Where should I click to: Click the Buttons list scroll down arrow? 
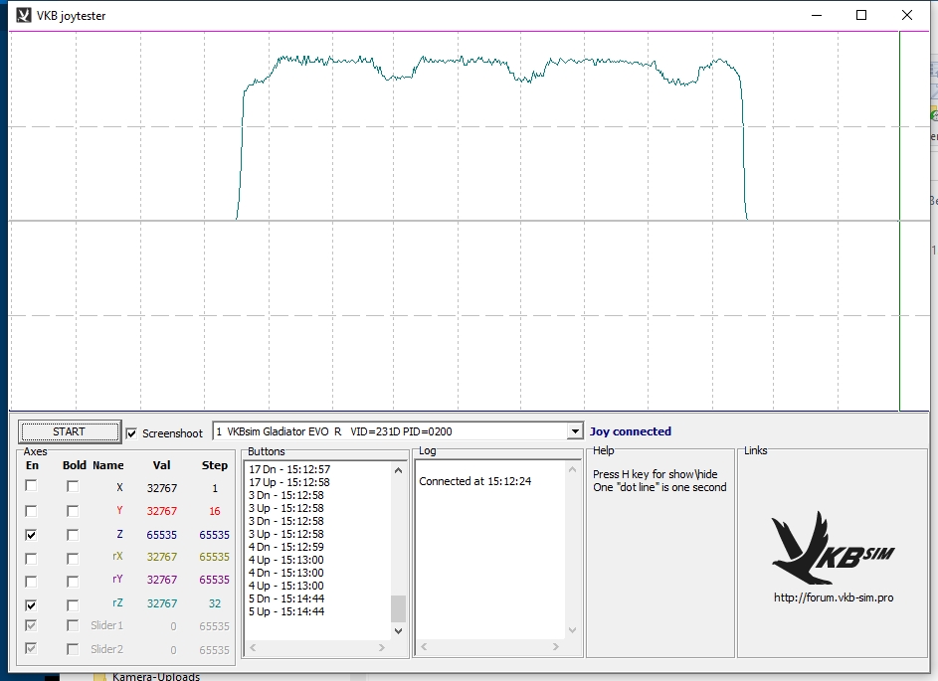399,630
